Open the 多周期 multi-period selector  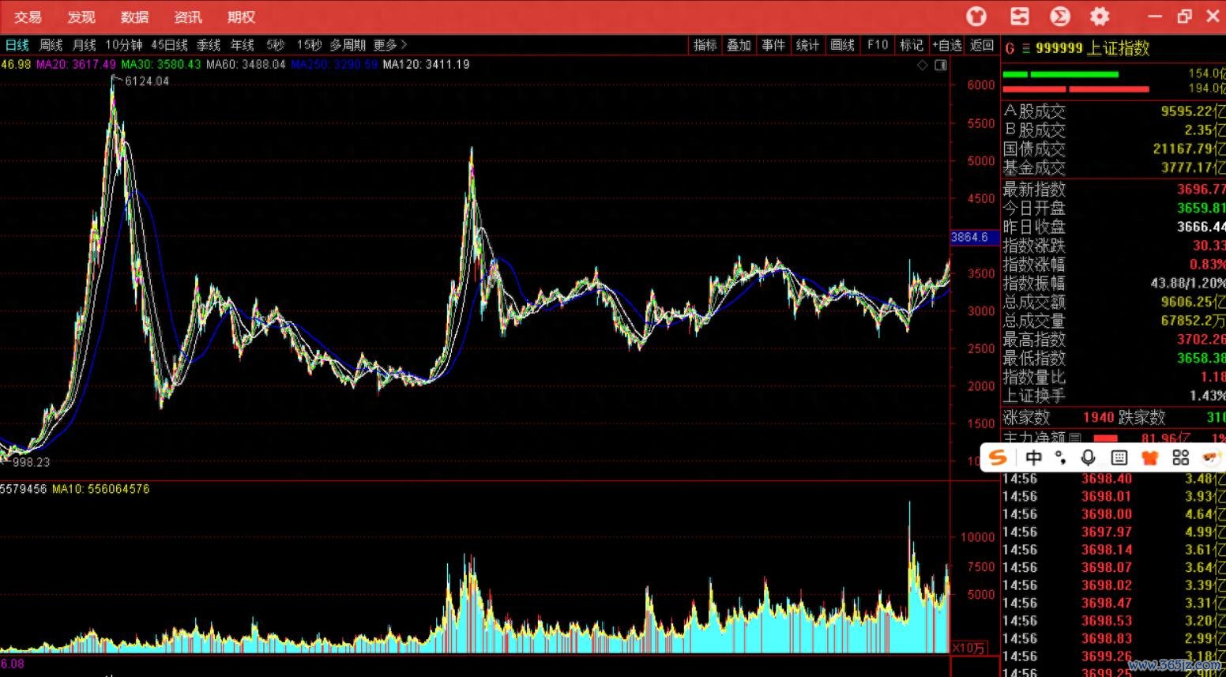click(348, 45)
